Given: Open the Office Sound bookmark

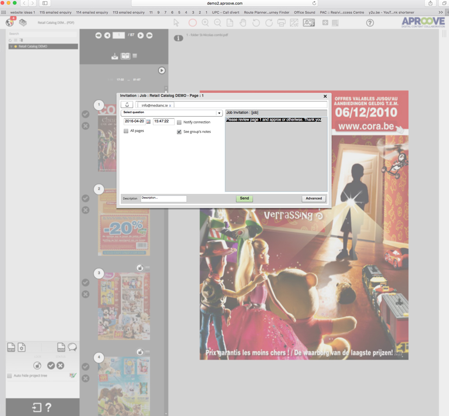Looking at the screenshot, I should click(304, 12).
